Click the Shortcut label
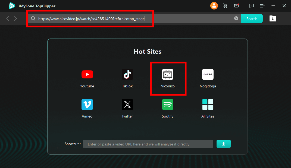 (73, 144)
